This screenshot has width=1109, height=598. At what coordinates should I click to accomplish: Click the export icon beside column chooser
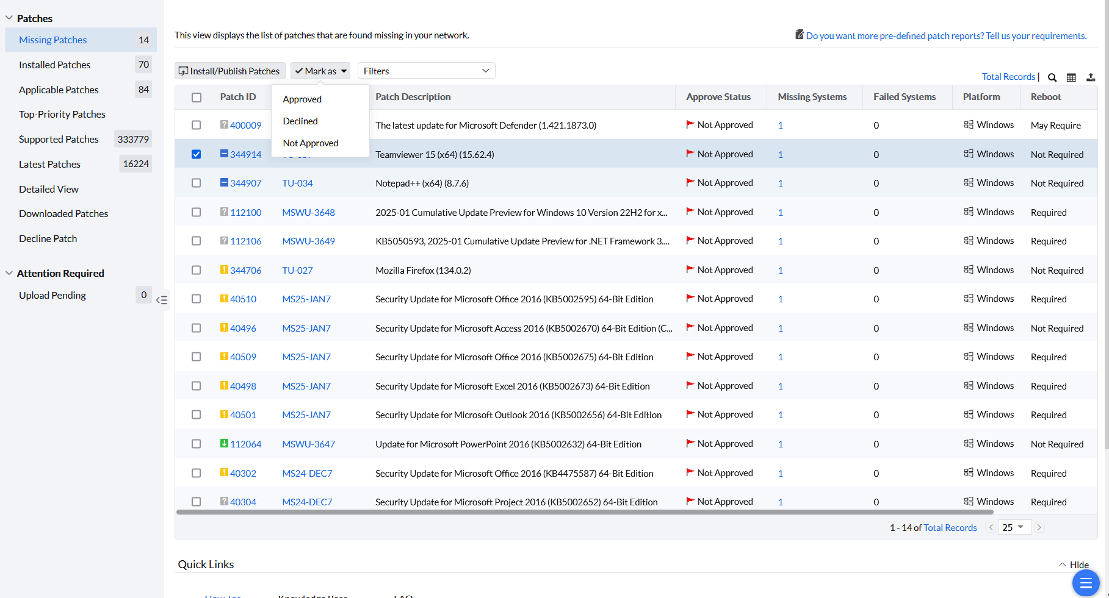tap(1091, 77)
